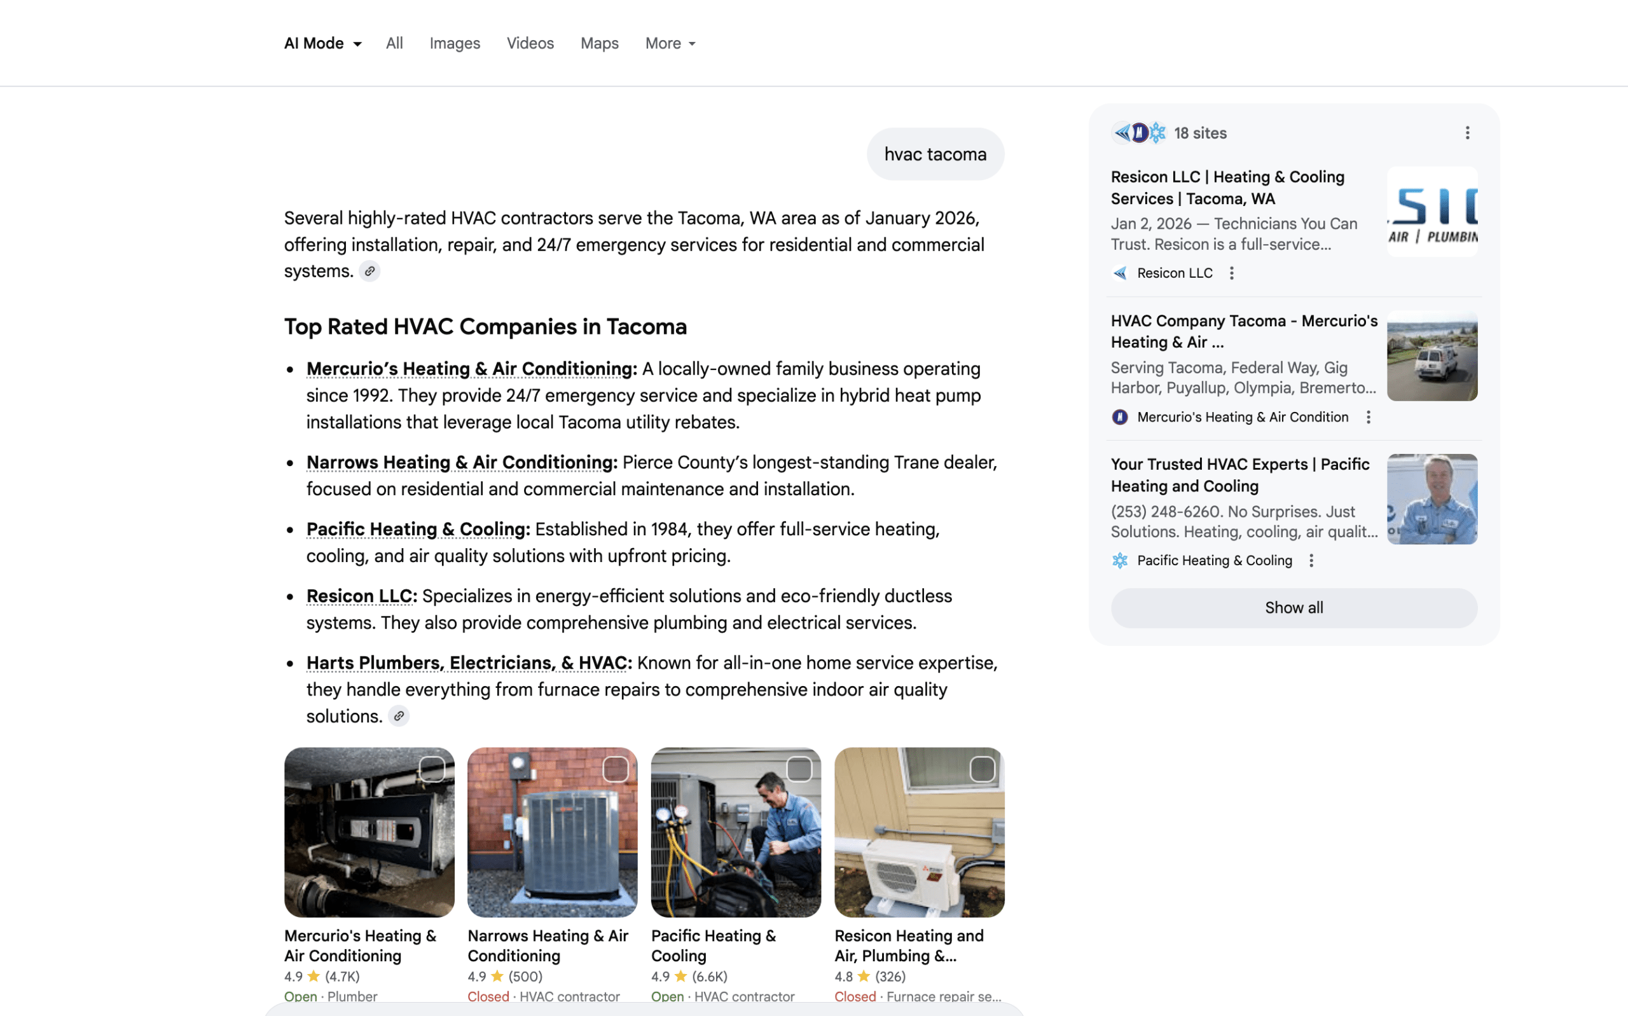
Task: Check the Resicon Heating and Air card checkbox
Action: pyautogui.click(x=982, y=769)
